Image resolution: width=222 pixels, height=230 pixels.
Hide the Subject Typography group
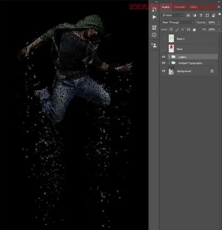point(163,63)
